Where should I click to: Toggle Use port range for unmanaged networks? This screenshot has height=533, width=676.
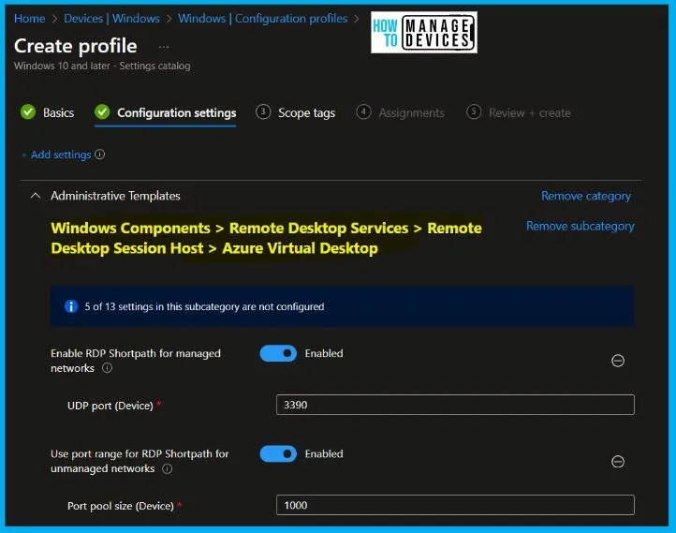pos(278,453)
